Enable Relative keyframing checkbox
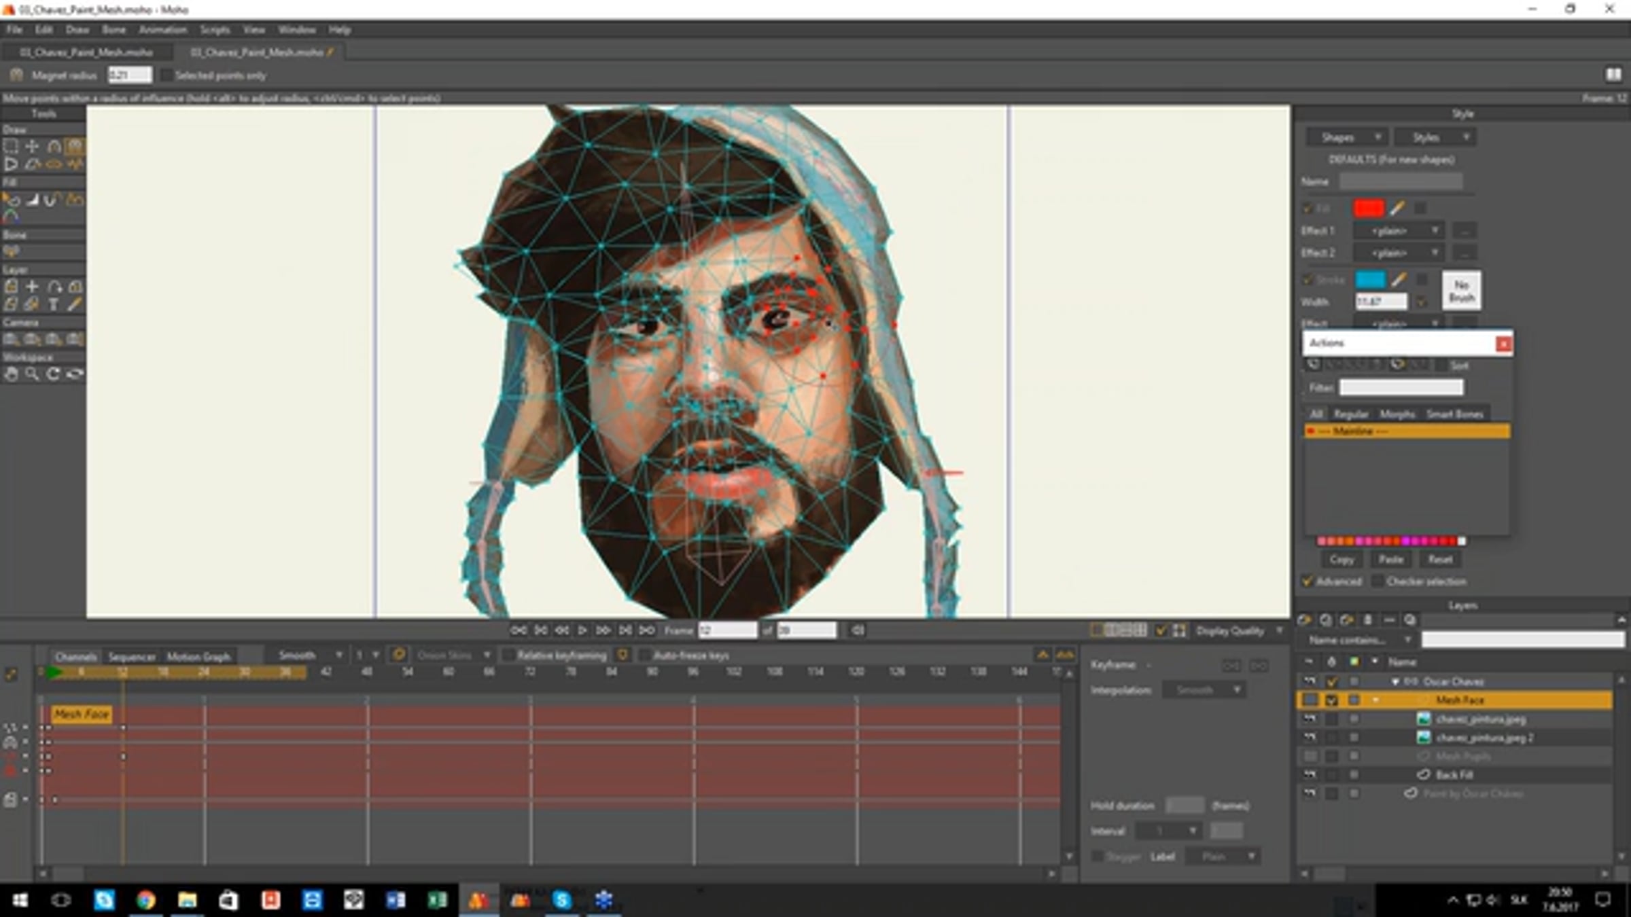This screenshot has height=917, width=1631. click(508, 655)
